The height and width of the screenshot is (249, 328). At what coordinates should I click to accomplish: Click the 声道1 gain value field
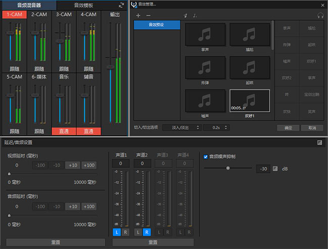(x=121, y=163)
